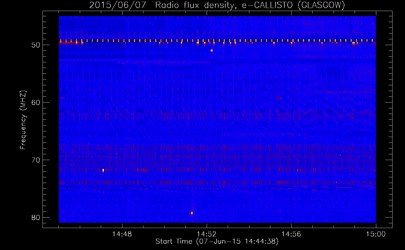This screenshot has width=405, height=250.
Task: Click the 14:48 time tick label
Action: 122,234
